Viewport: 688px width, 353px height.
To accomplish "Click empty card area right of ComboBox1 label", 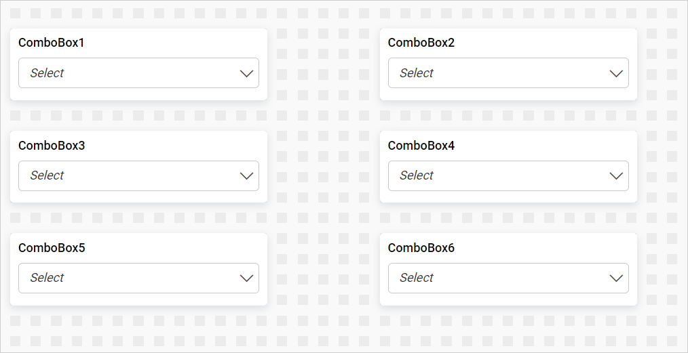I will (176, 43).
